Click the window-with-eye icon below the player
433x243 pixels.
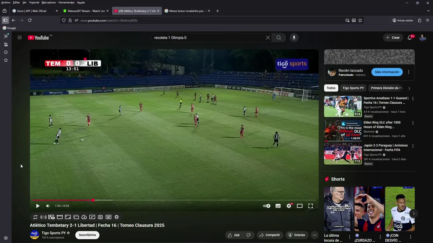(51, 217)
